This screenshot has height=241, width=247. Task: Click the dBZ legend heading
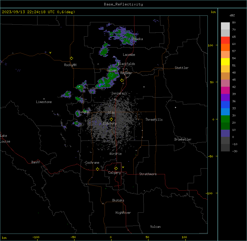pyautogui.click(x=232, y=15)
